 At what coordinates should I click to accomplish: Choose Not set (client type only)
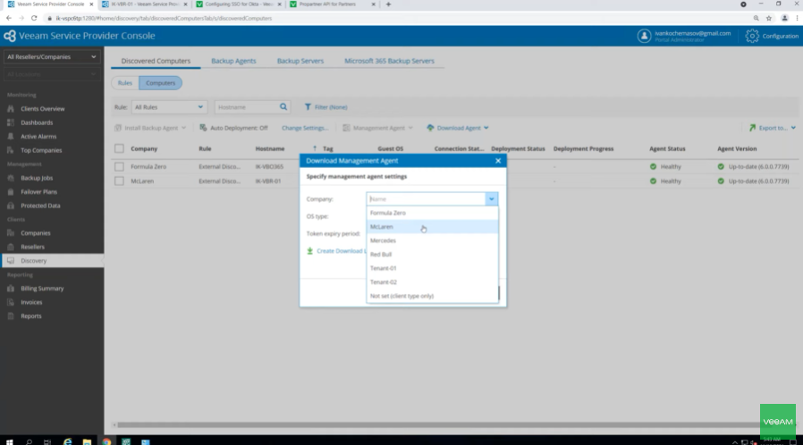pos(432,296)
